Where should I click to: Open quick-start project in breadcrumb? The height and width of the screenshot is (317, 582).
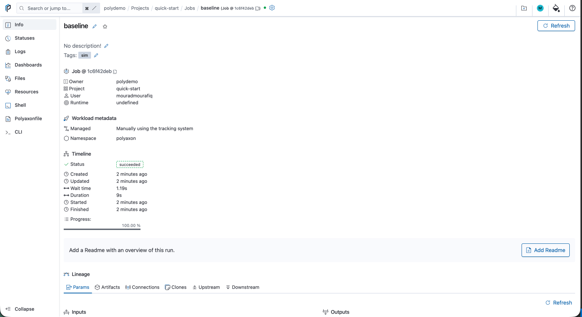tap(167, 8)
